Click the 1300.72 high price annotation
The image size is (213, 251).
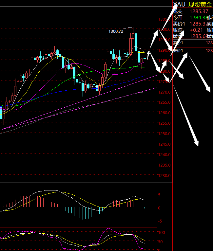pyautogui.click(x=116, y=31)
